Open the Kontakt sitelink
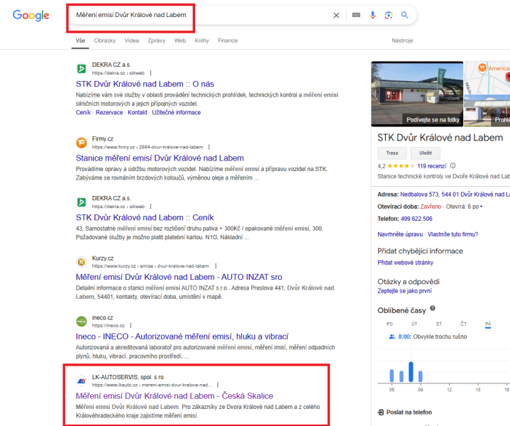 point(138,112)
